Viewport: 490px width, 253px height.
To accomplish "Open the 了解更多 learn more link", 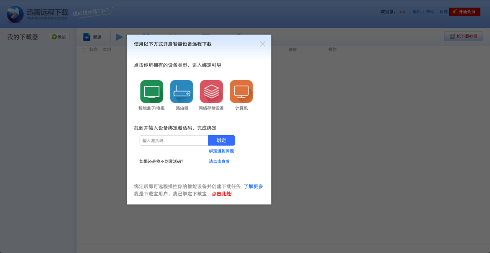I will [253, 187].
